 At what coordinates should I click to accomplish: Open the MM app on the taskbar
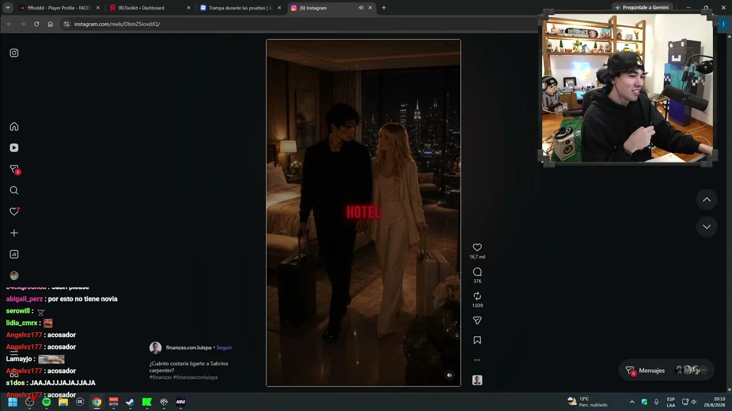(x=181, y=402)
